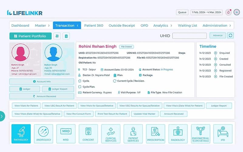Click View Vitals for Patient
Screen dimensions: 243x152
[x=26, y=105]
